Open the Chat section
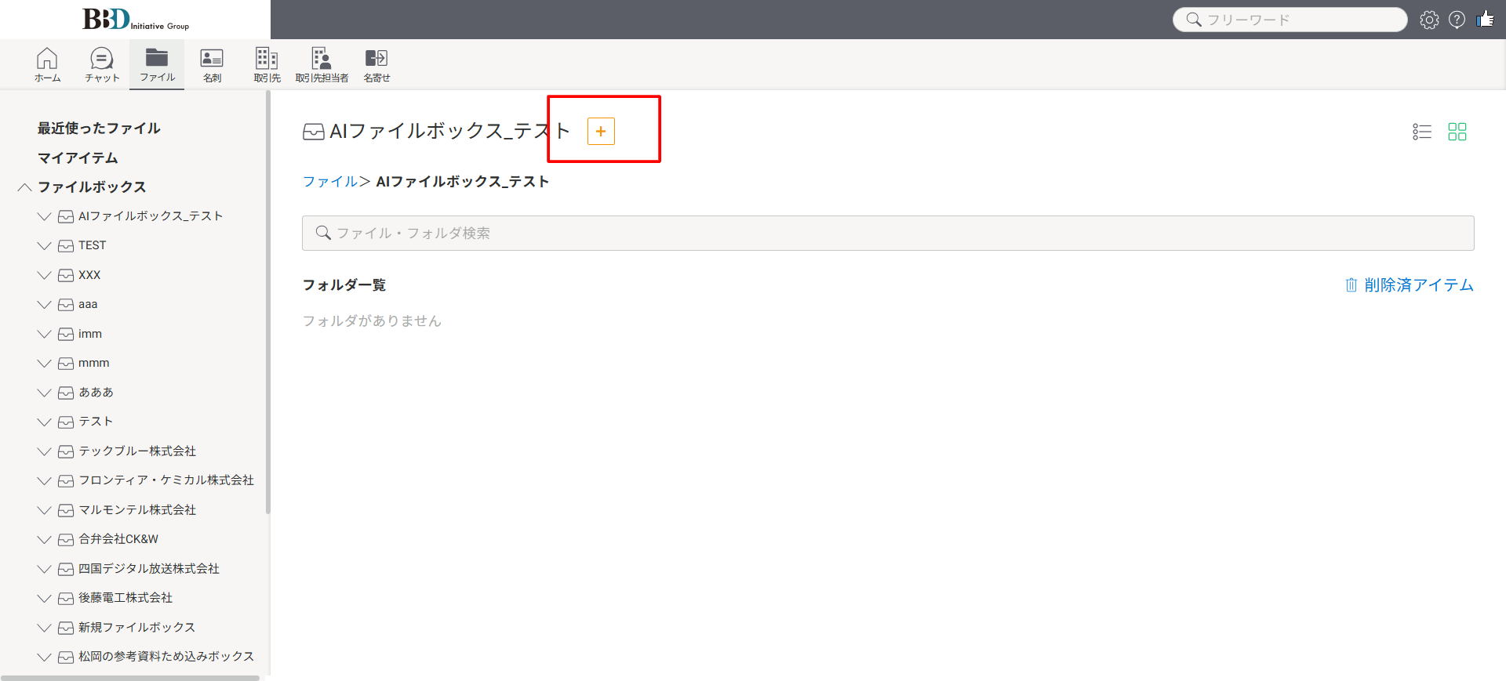 click(102, 65)
